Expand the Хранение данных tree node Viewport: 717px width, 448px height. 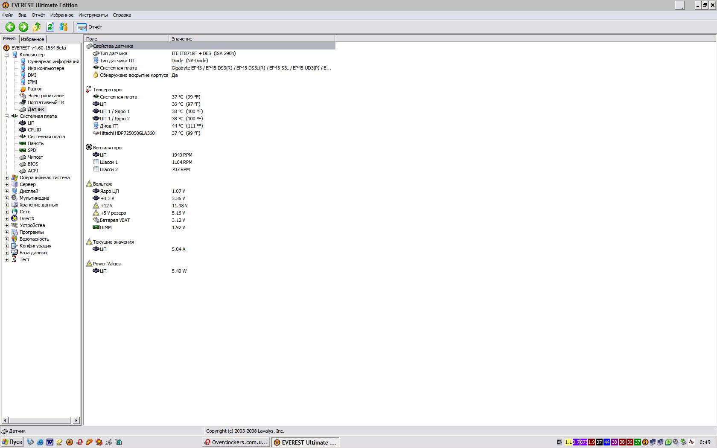click(x=7, y=205)
